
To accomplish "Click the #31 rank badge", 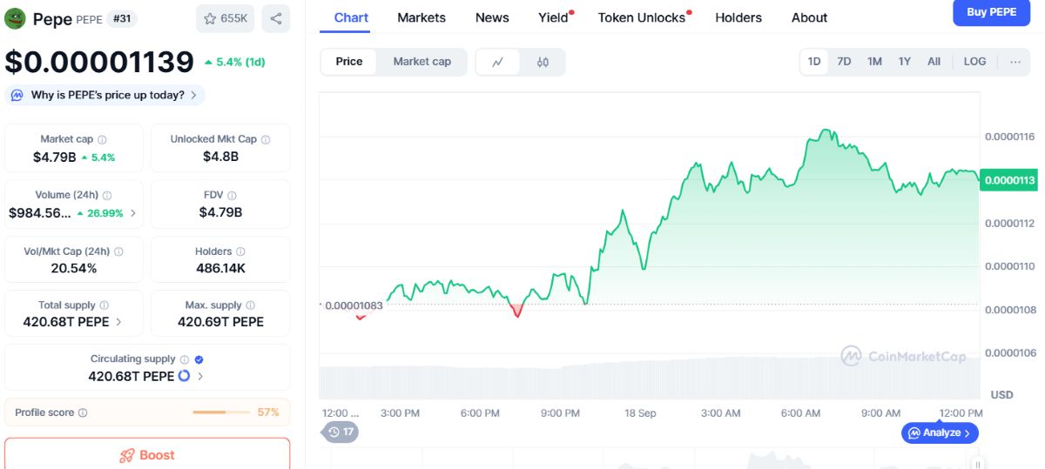I will 122,18.
